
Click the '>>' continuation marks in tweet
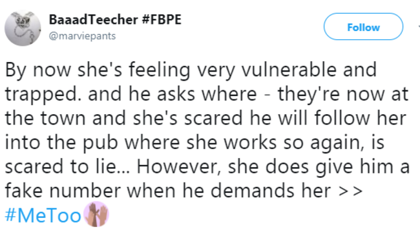tap(351, 192)
